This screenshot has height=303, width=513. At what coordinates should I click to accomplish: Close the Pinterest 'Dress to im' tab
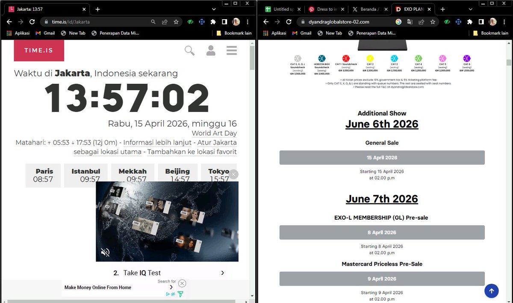click(342, 9)
